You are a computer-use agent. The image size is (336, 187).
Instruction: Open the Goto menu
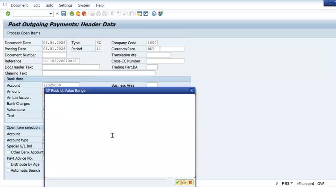(49, 5)
